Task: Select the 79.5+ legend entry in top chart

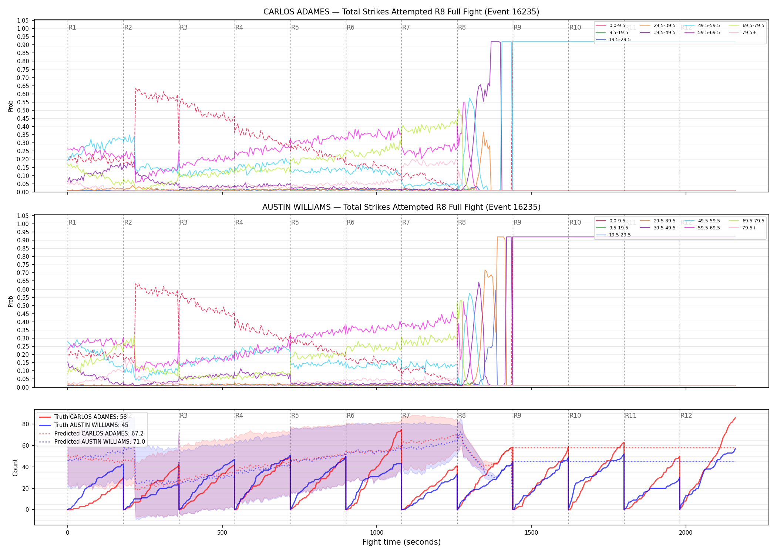Action: [743, 33]
